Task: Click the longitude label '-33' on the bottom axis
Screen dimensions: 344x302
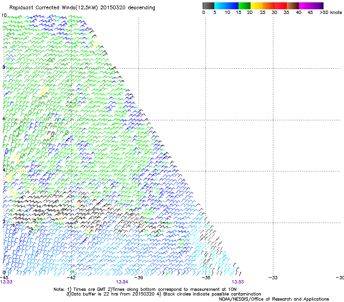Action: (273, 278)
